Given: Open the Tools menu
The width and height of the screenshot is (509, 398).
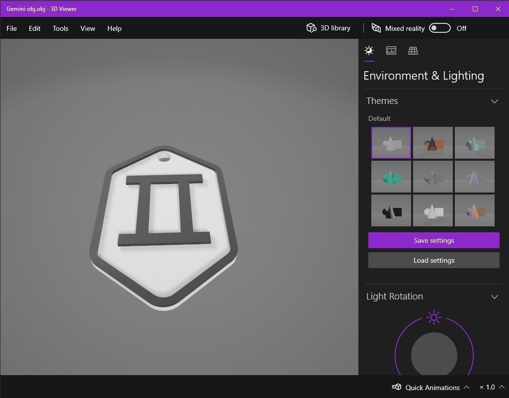Looking at the screenshot, I should click(x=60, y=28).
